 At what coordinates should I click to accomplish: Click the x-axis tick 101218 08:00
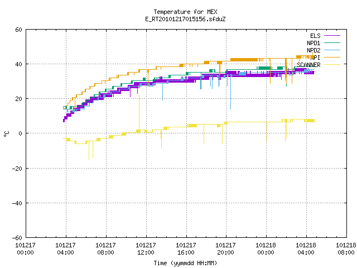tap(346, 249)
